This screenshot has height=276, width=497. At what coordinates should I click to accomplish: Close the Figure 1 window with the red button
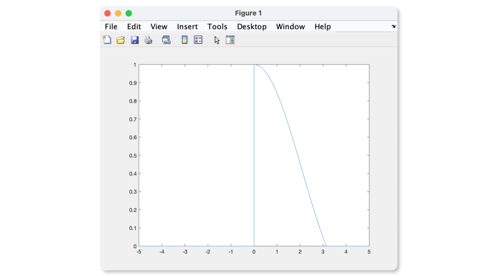point(108,13)
